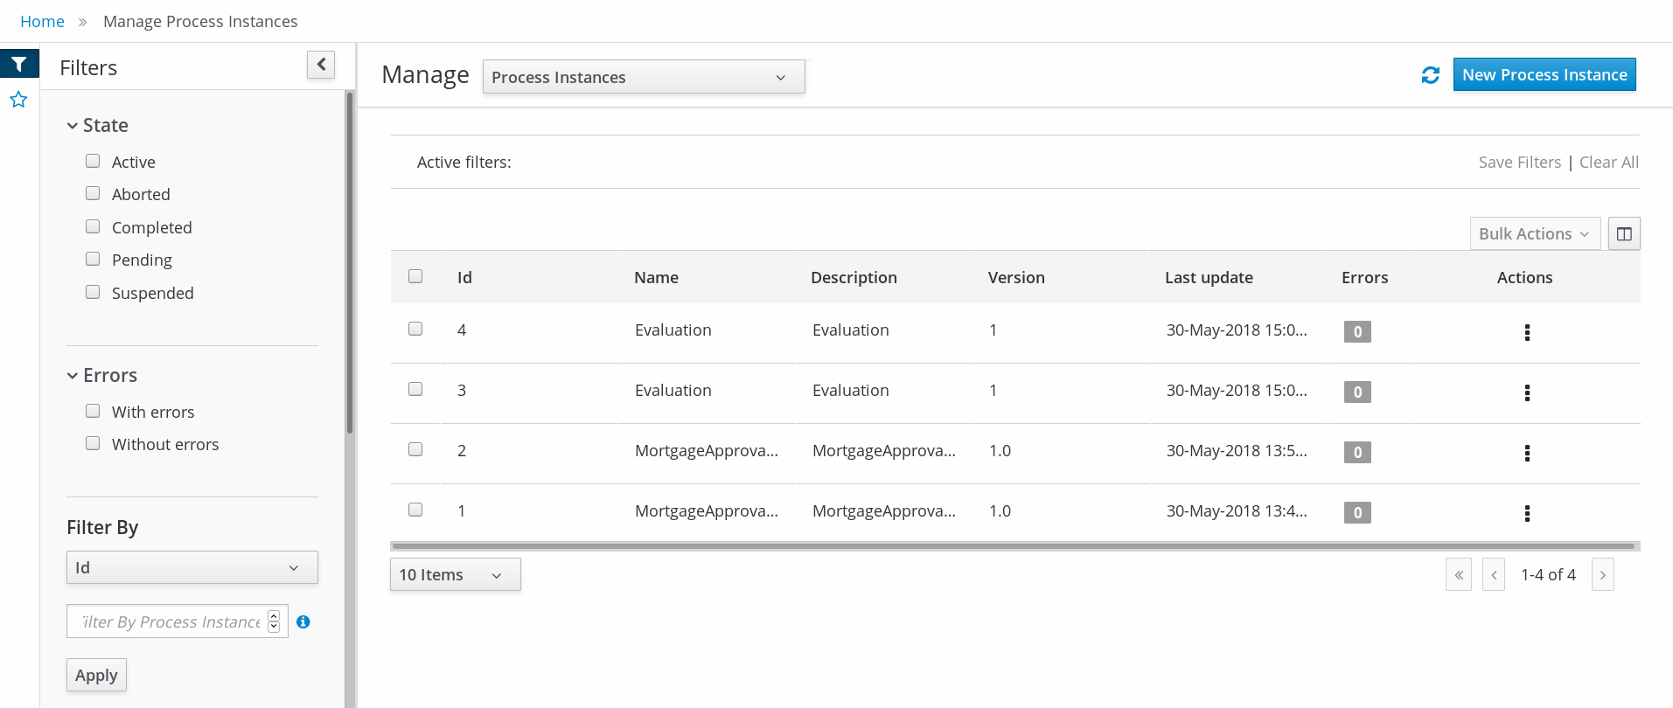Check the Aborted state filter
1673x708 pixels.
[93, 193]
